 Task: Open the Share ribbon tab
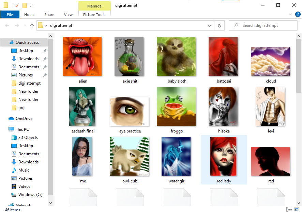point(49,15)
